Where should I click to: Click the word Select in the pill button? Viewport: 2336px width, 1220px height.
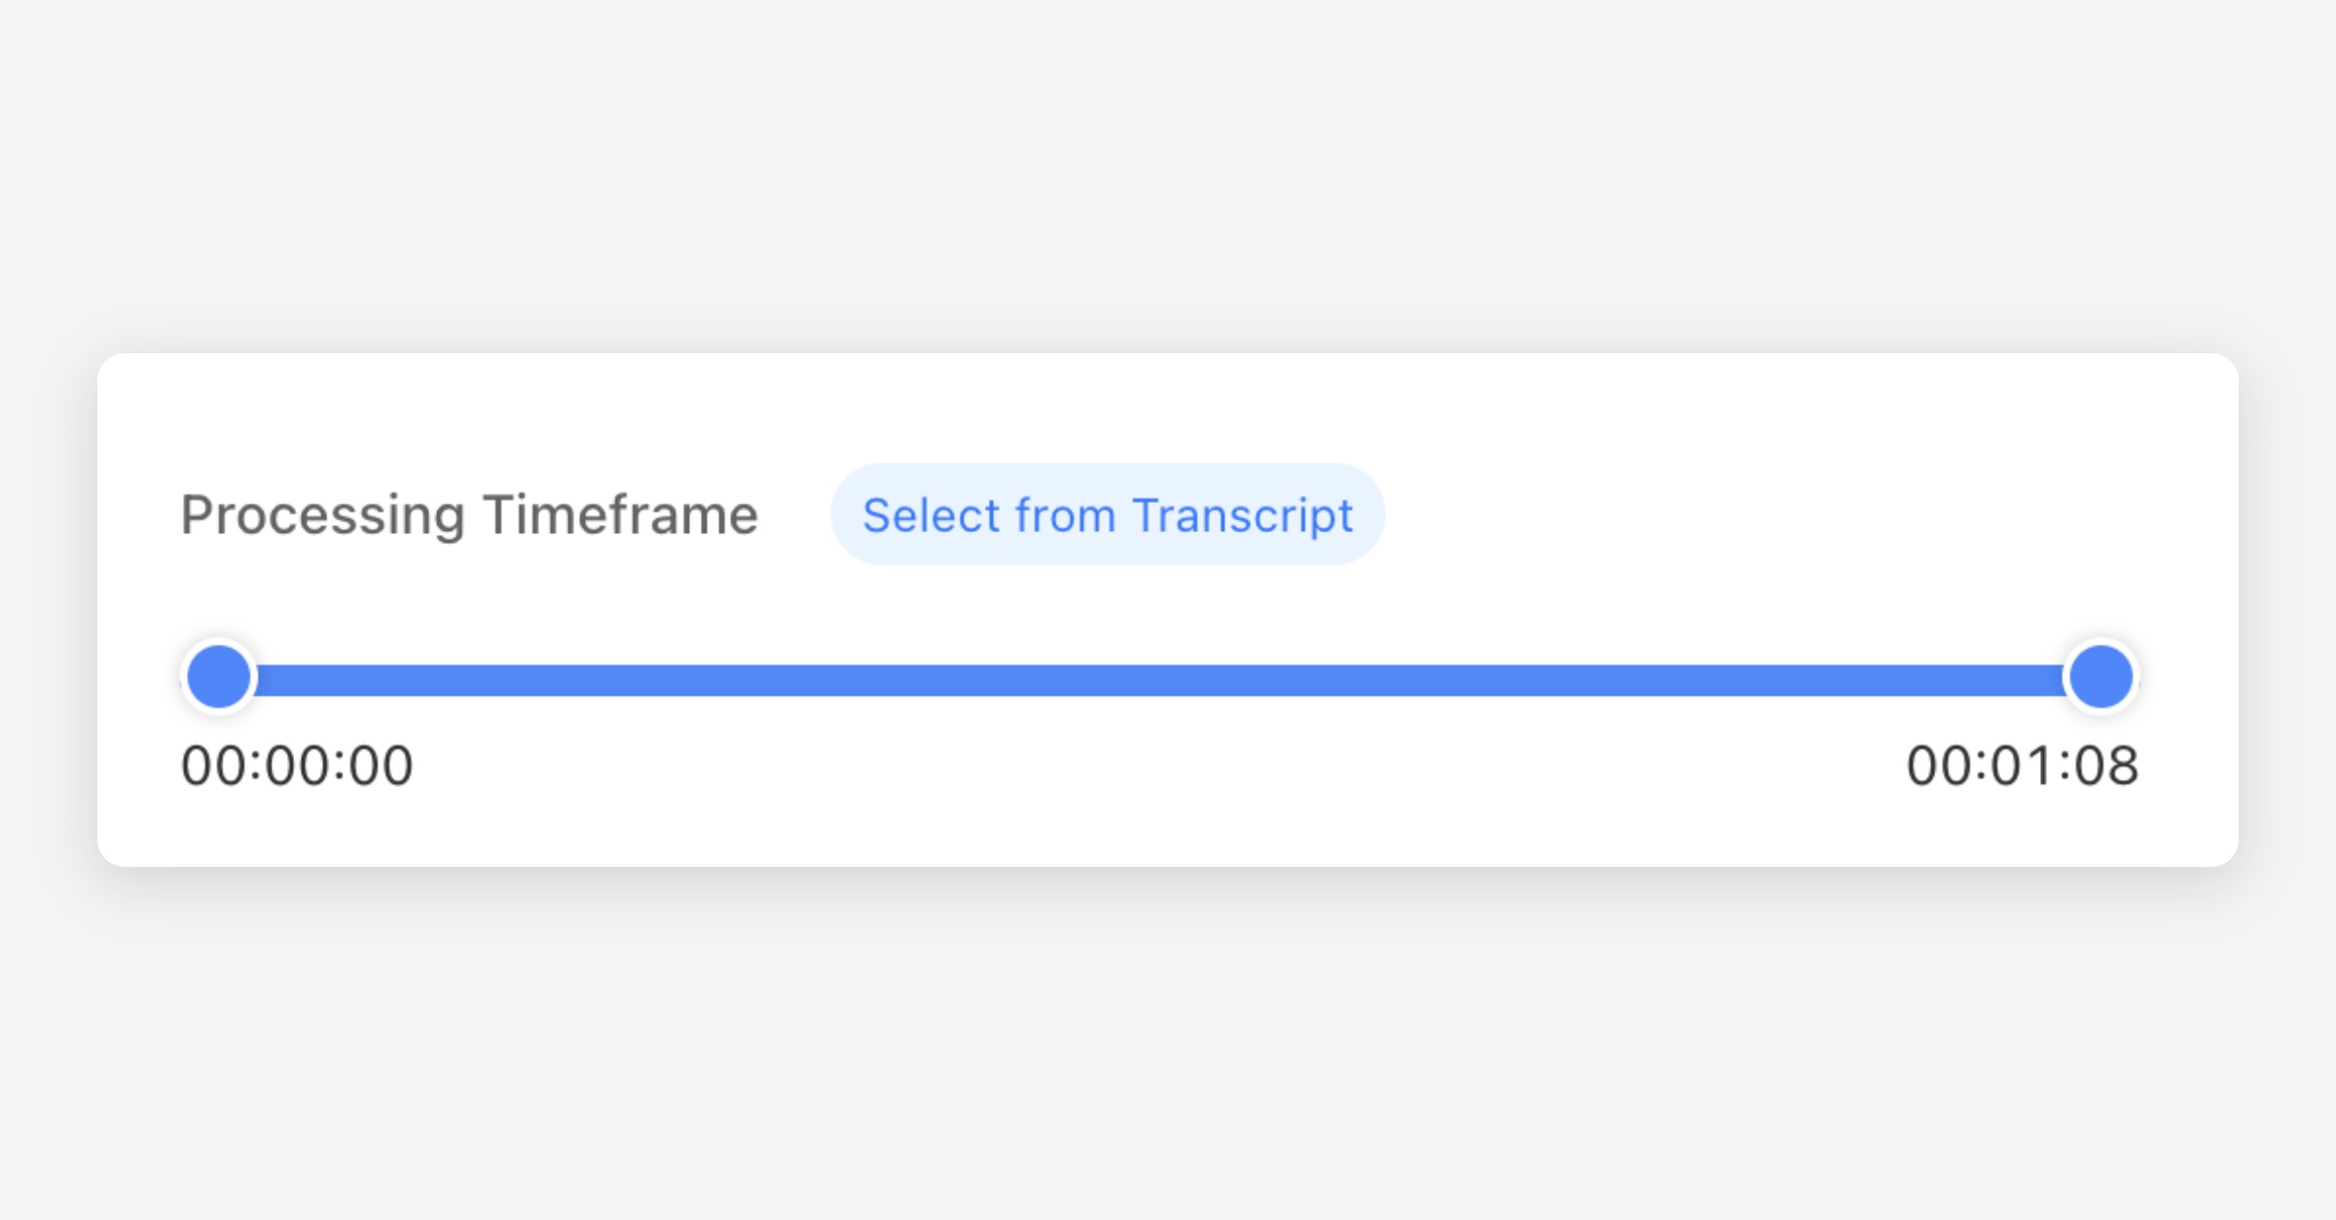coord(931,516)
